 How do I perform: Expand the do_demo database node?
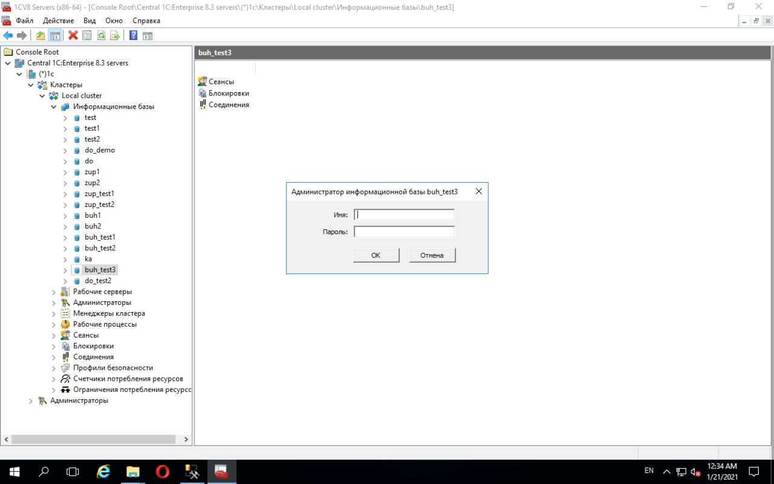click(x=65, y=150)
